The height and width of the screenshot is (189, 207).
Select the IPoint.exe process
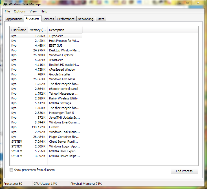46,60
